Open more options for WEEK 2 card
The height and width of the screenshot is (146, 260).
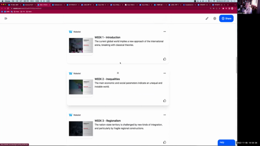[165, 73]
